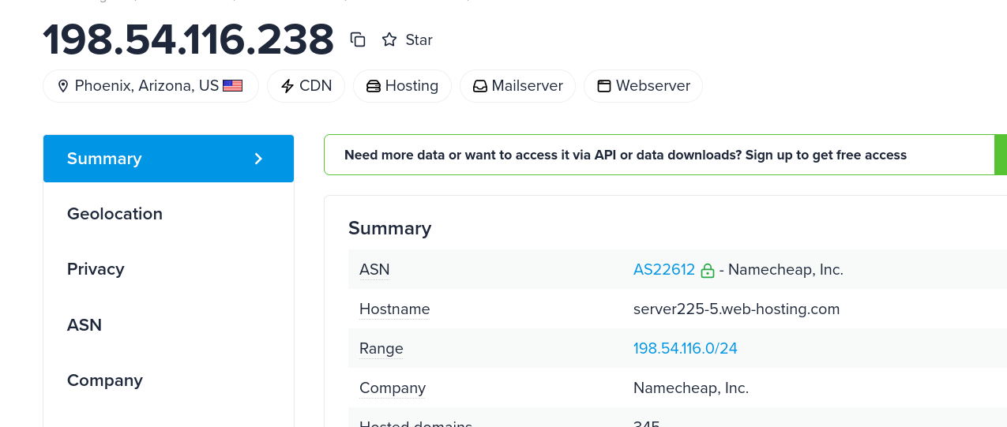The image size is (1007, 427).
Task: Switch to the Privacy sidebar section
Action: (x=96, y=269)
